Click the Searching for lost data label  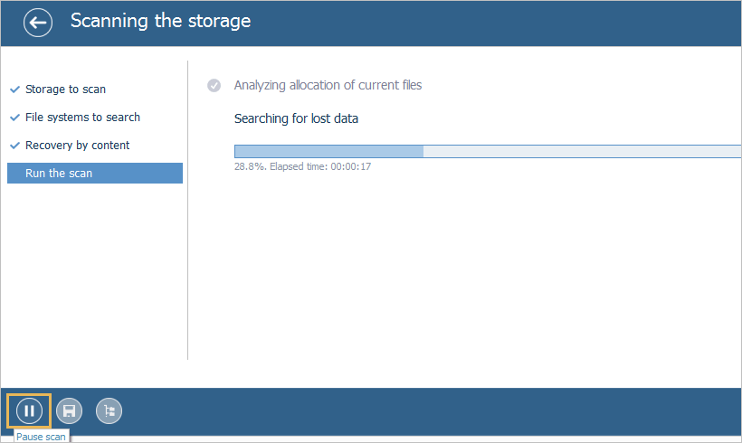[x=296, y=119]
